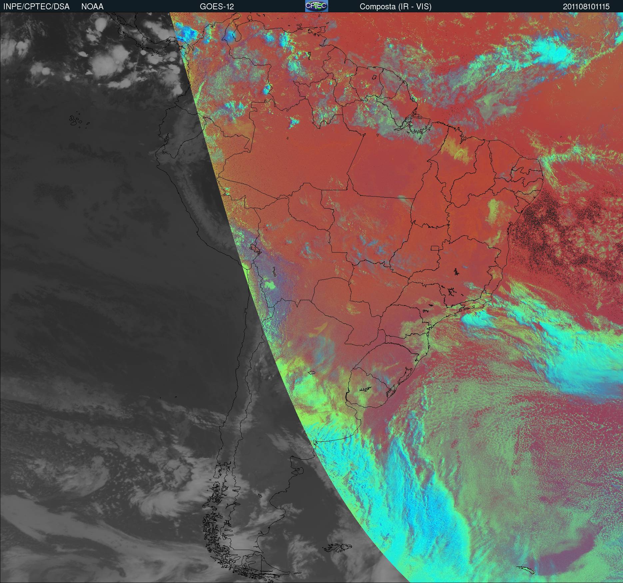Screen dimensions: 623x583
Task: Click the 201108101115 timestamp
Action: [586, 7]
